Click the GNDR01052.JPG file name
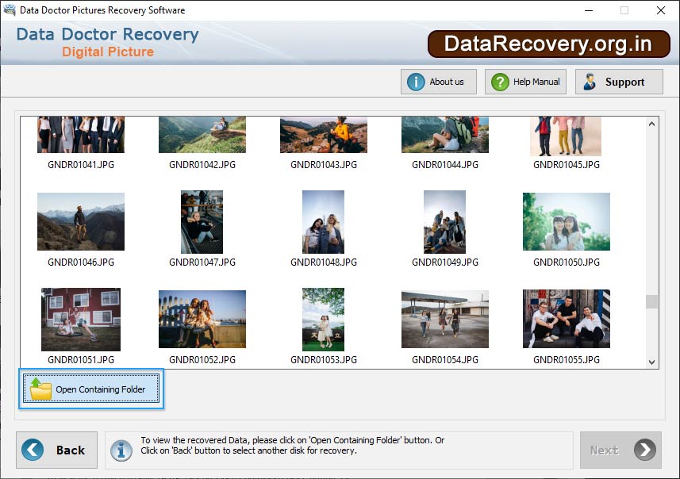Viewport: 680px width, 479px height. pos(202,360)
